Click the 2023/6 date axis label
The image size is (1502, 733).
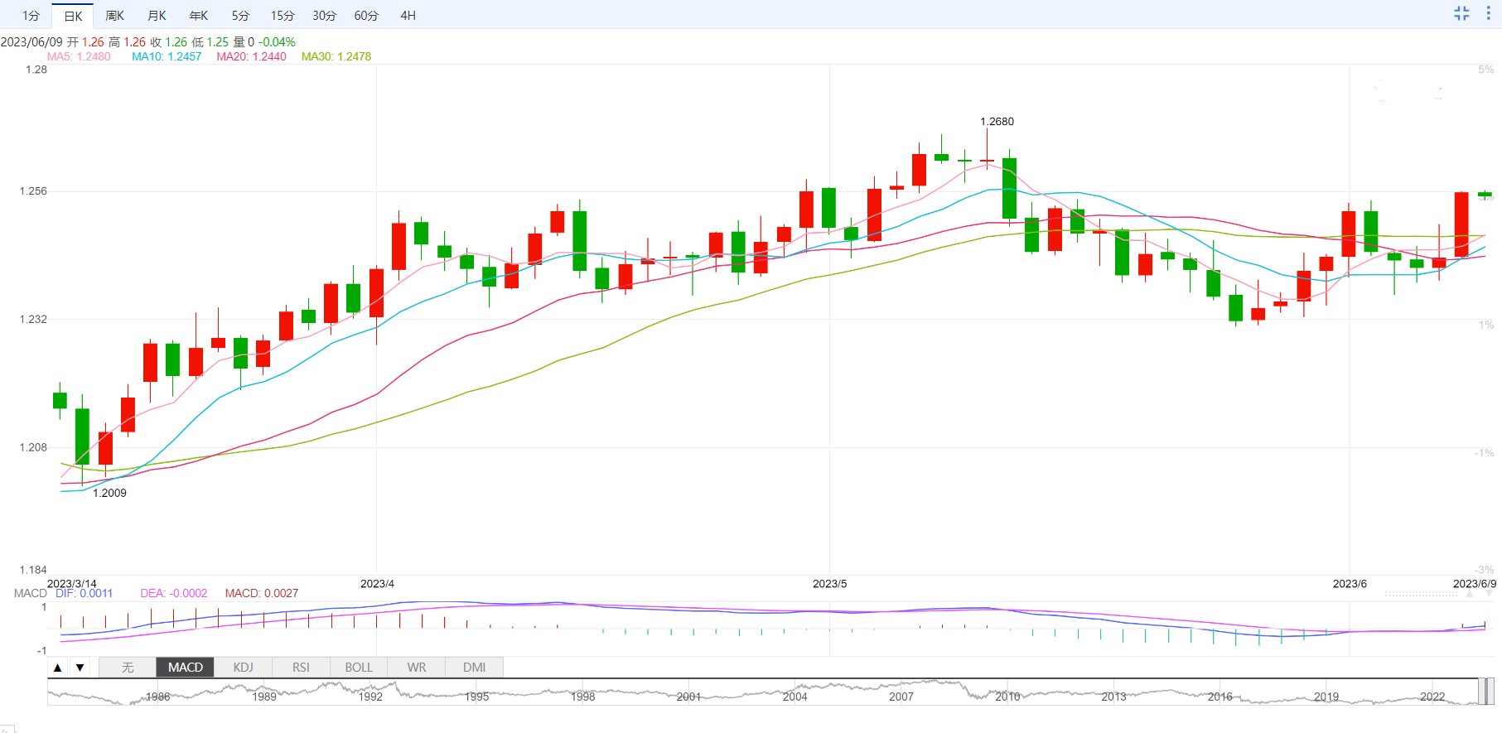(x=1350, y=584)
